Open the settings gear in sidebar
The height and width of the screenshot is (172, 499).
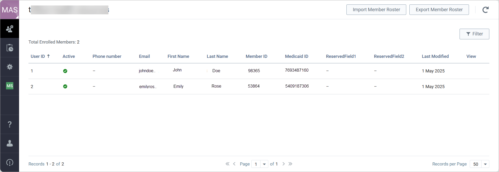pyautogui.click(x=10, y=67)
